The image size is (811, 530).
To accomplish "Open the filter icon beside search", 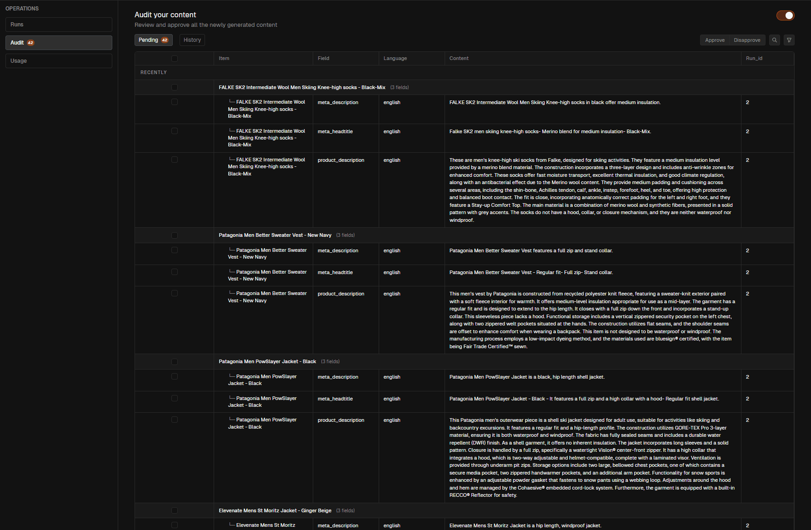I will 789,40.
